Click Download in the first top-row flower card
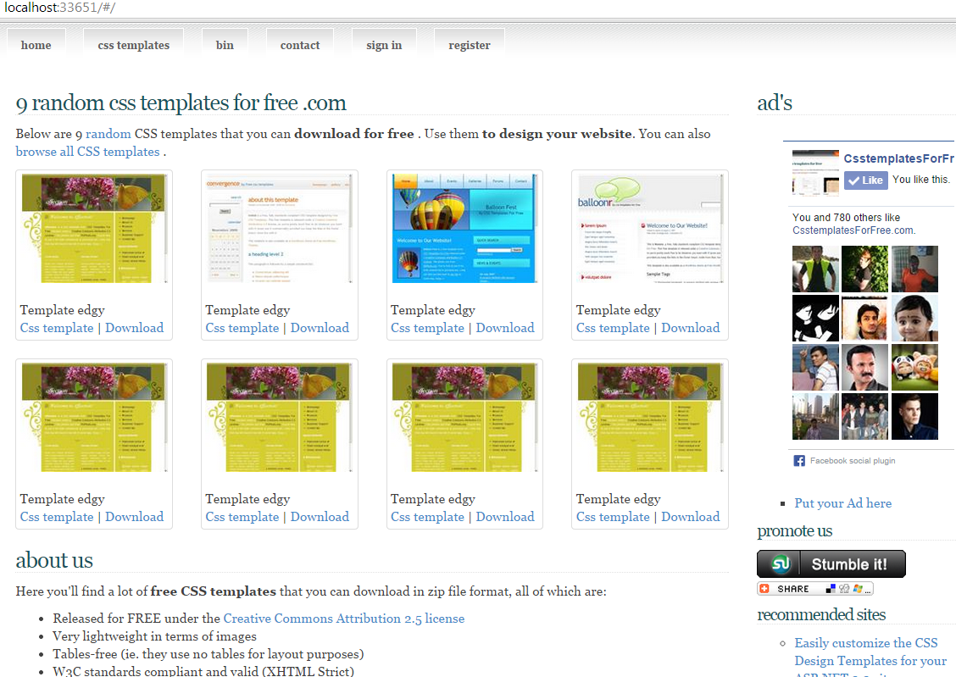 tap(134, 328)
